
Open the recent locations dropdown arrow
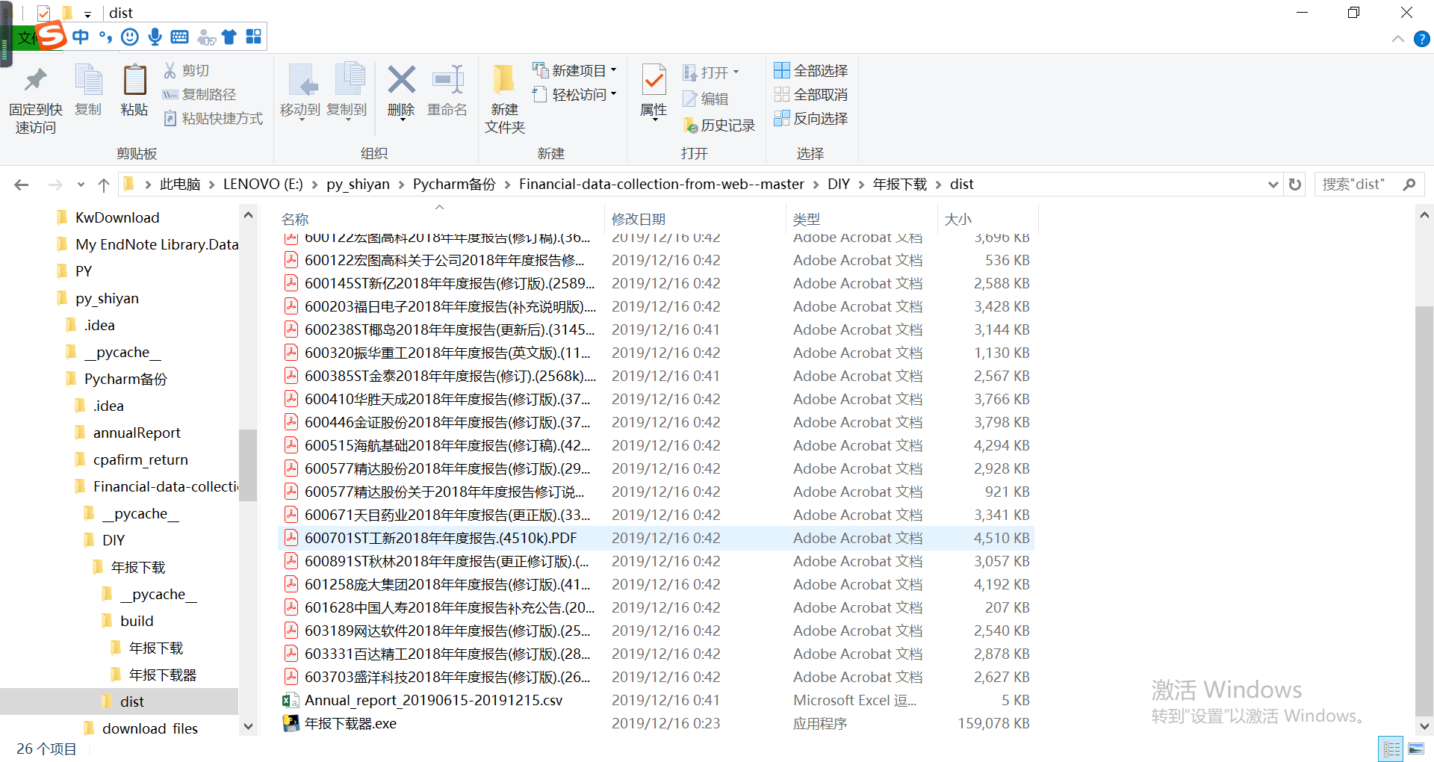click(x=81, y=185)
